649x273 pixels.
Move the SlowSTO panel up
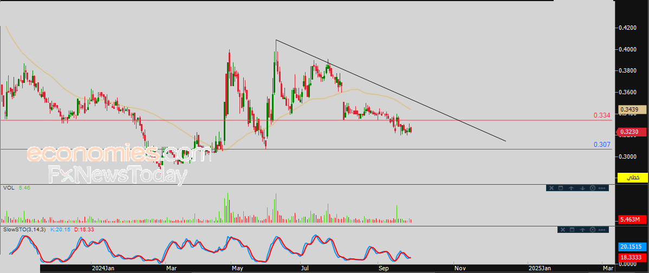point(583,230)
